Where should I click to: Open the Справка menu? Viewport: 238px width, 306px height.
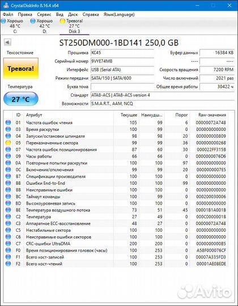tap(91, 14)
